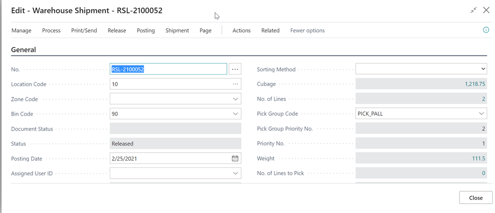Click the Cubage value 1,218.75
Viewport: 495px width, 213px height.
[475, 84]
